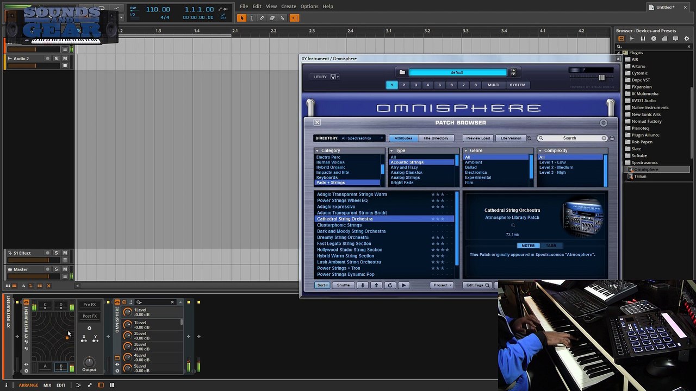Solo the S1 Effect track

[56, 253]
